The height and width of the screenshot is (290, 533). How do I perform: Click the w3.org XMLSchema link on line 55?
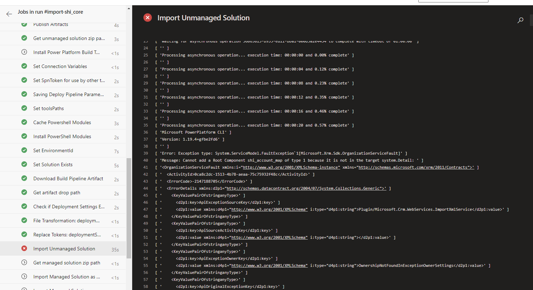click(269, 265)
